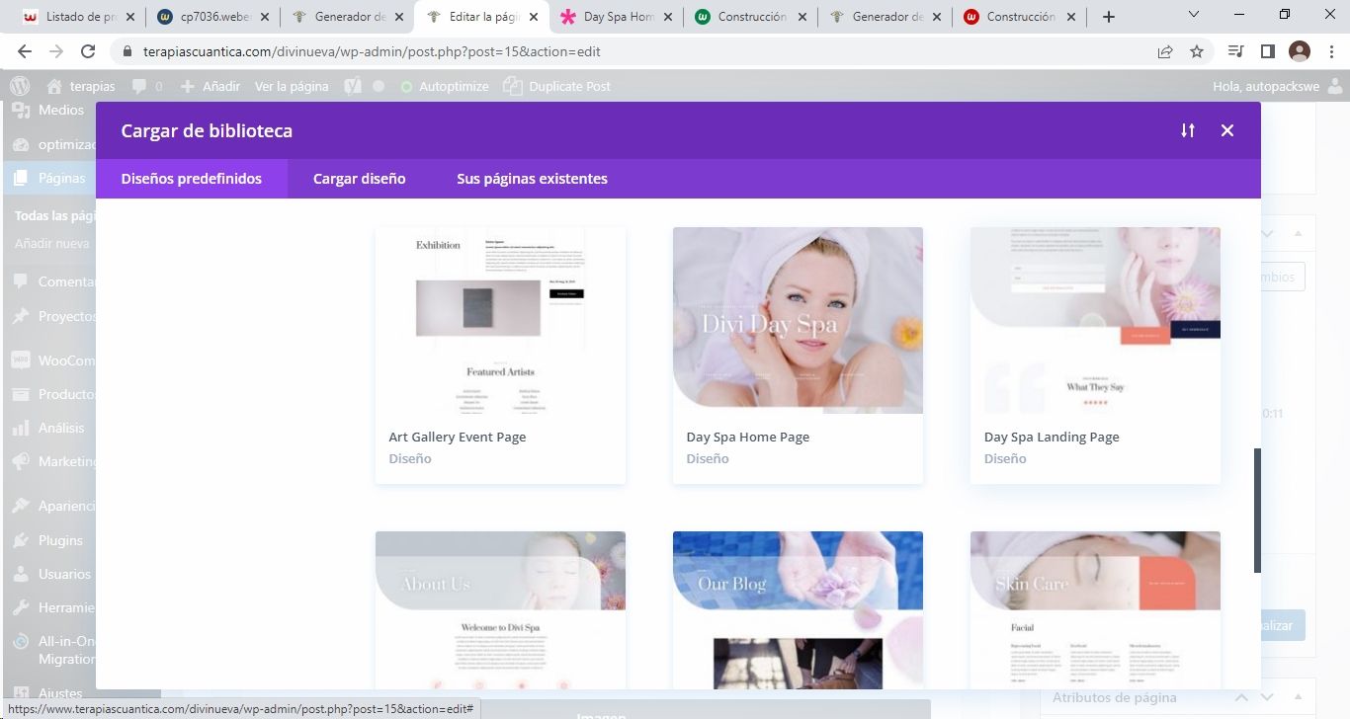Switch to the Listado de pr browser tab
This screenshot has height=719, width=1350.
(x=79, y=17)
